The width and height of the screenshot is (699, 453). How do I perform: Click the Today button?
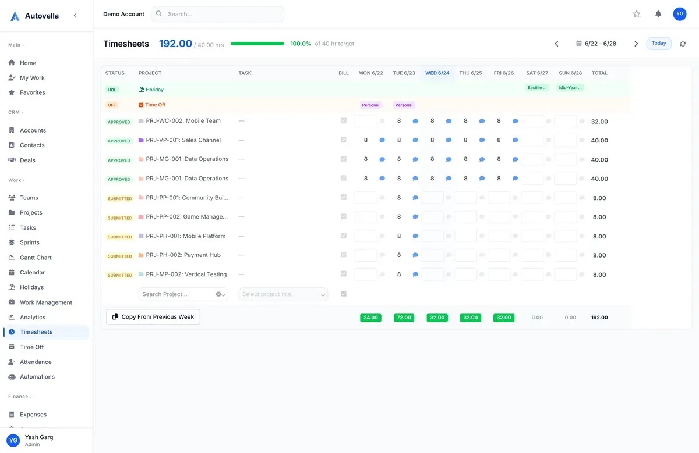tap(659, 44)
